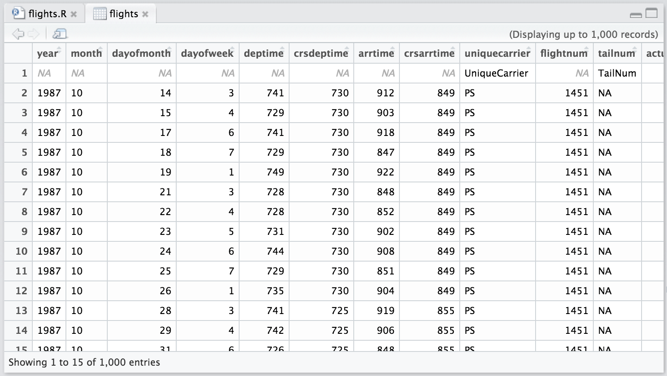Click the flightnum header sort arrow
This screenshot has height=376, width=667.
point(586,49)
